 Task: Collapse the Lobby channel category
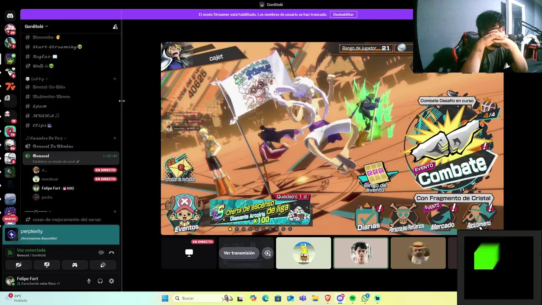click(x=37, y=79)
